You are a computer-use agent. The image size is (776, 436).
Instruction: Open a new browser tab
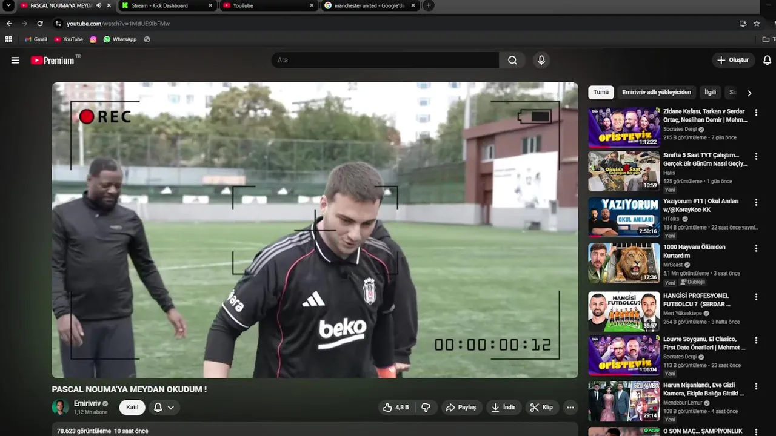[x=428, y=5]
